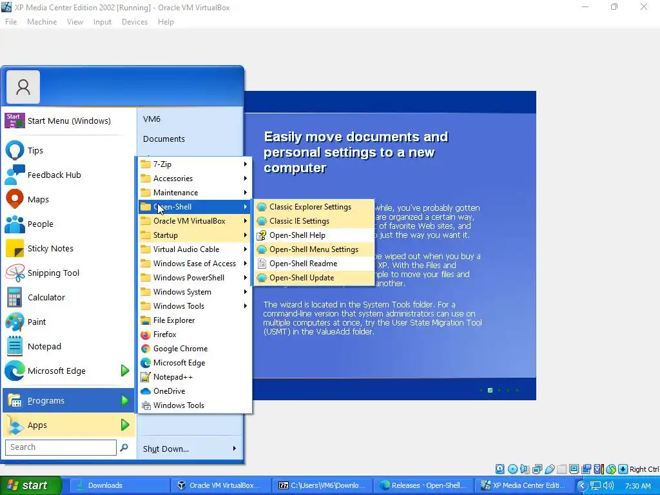Expand Windows System folder

[195, 292]
